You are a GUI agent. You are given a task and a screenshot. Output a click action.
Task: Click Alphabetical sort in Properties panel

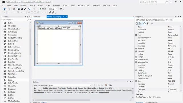coord(140,23)
